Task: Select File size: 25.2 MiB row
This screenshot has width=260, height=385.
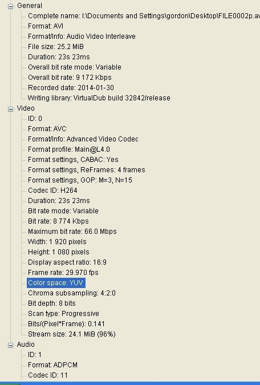Action: [x=56, y=47]
